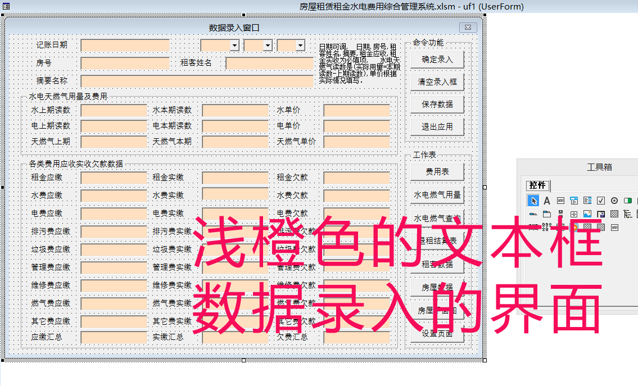
Task: Close the 数据录入窗口 form with its X button
Action: click(468, 28)
